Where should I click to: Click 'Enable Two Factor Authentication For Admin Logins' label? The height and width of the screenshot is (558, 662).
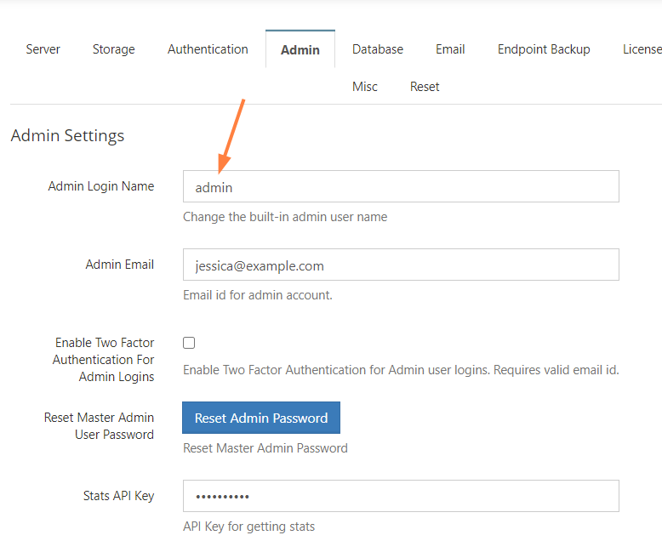[104, 360]
